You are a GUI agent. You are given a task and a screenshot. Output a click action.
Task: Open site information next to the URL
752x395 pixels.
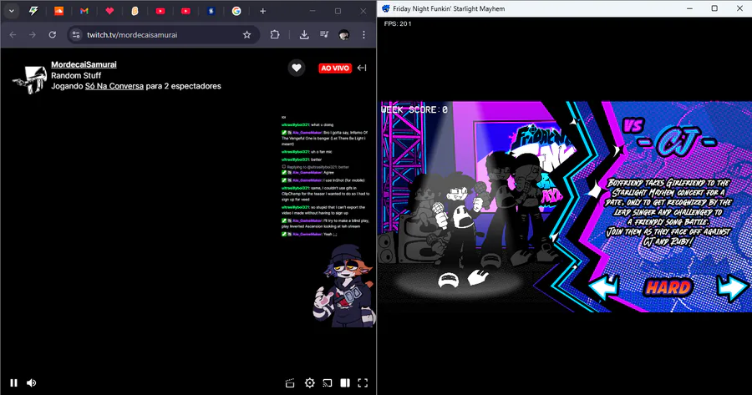pos(76,34)
